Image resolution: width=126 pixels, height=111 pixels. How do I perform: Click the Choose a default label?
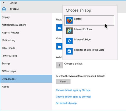click(x=73, y=64)
